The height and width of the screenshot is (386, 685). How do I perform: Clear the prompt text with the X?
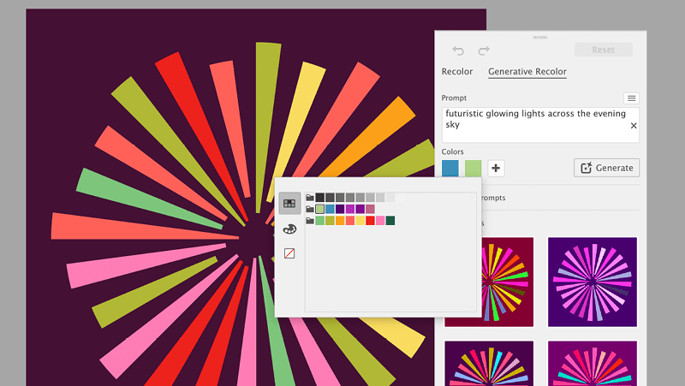tap(634, 126)
